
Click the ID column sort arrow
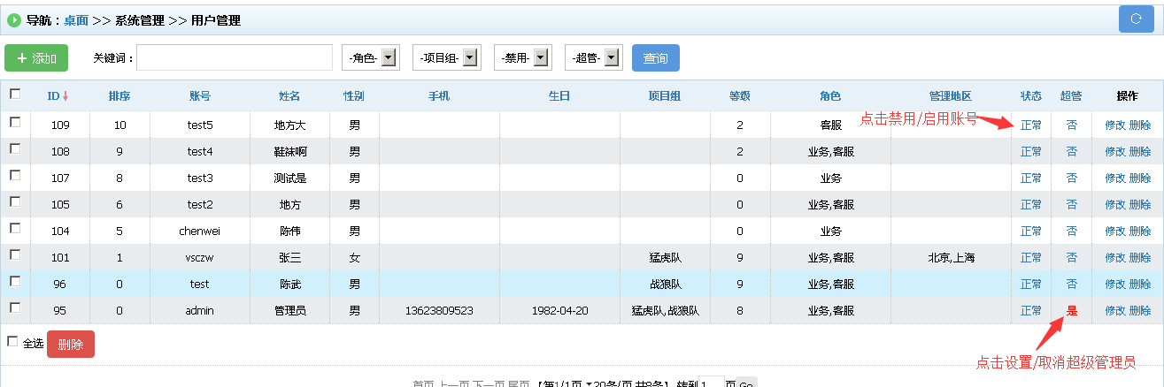point(66,95)
